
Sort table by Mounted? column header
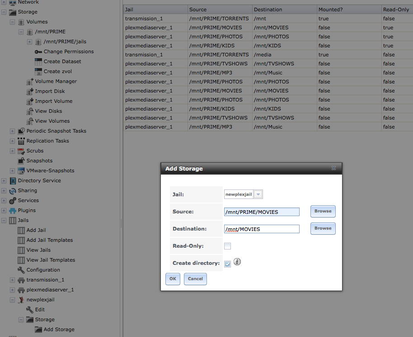[x=349, y=9]
